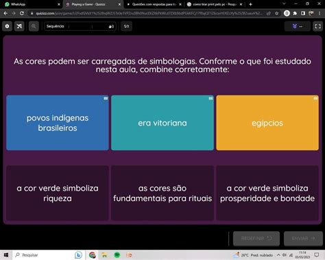Go back to the previous page
The height and width of the screenshot is (260, 325).
point(5,13)
